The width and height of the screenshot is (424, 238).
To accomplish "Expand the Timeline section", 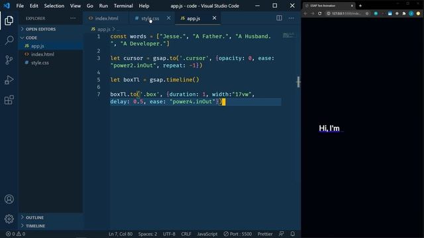I will coord(35,226).
